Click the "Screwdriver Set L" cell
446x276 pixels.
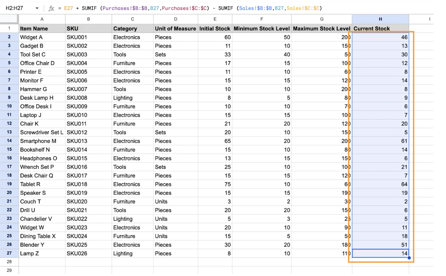click(x=42, y=132)
